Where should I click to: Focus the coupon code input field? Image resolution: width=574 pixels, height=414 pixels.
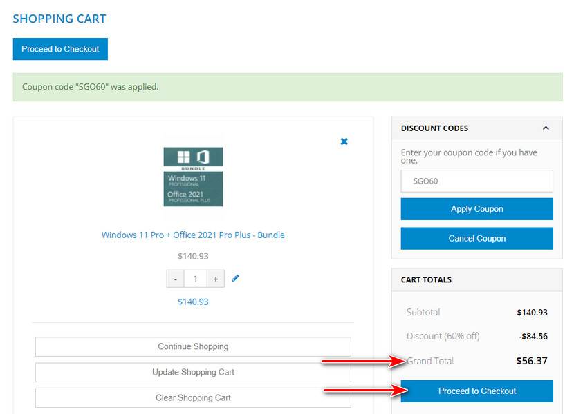(476, 181)
